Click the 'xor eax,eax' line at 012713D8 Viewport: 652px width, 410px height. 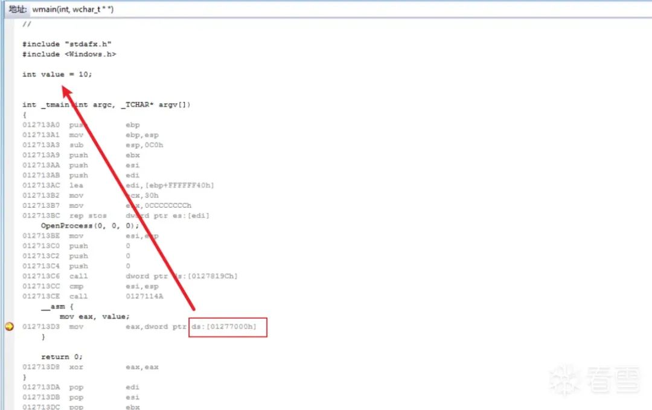(90, 367)
